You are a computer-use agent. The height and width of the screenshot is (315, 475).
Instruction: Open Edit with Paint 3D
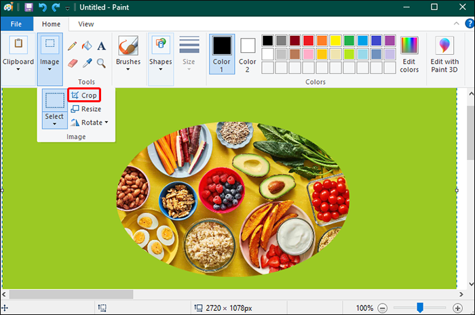coord(444,54)
